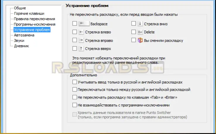Screen dimensions: 216x134
Task: Select 'Горячие клавиши' in the sidebar
Action: point(29,13)
